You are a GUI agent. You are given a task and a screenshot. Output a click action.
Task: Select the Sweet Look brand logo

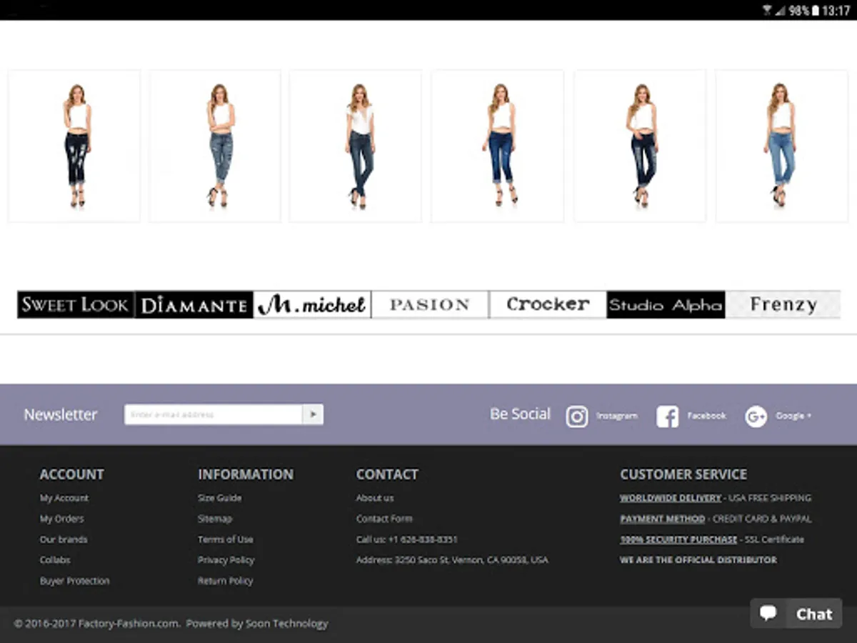click(x=74, y=304)
